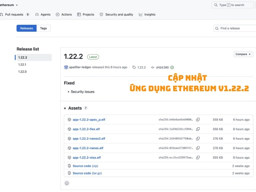Click the commit icon beside d4b6308
Viewport: 256px width, 192px height.
[153, 68]
